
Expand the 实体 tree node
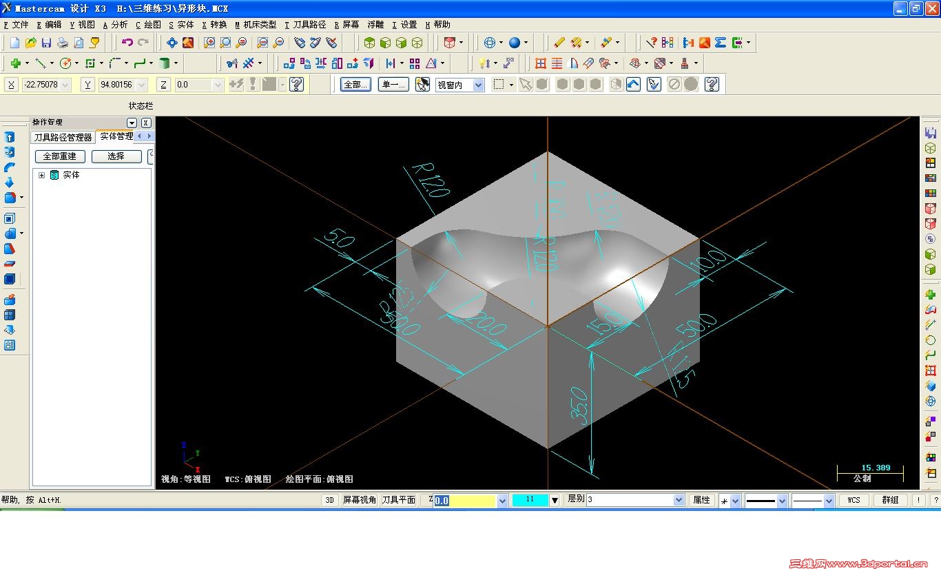tap(41, 175)
